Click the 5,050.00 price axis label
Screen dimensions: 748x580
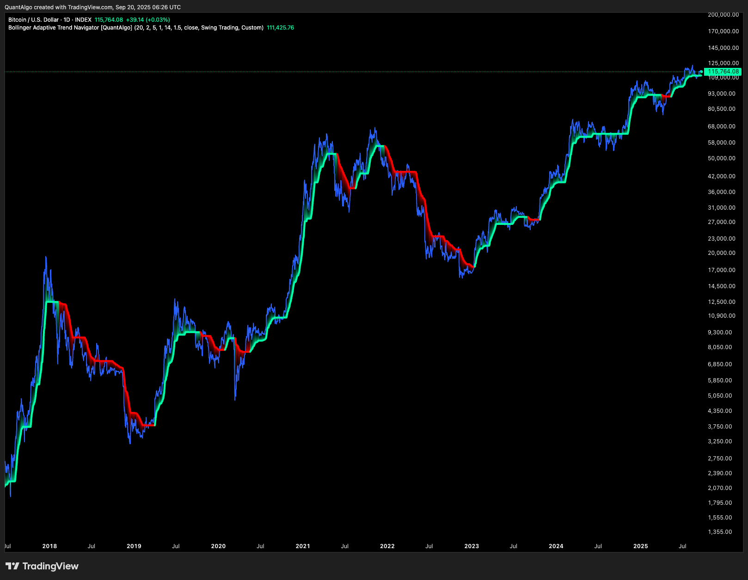(x=720, y=396)
